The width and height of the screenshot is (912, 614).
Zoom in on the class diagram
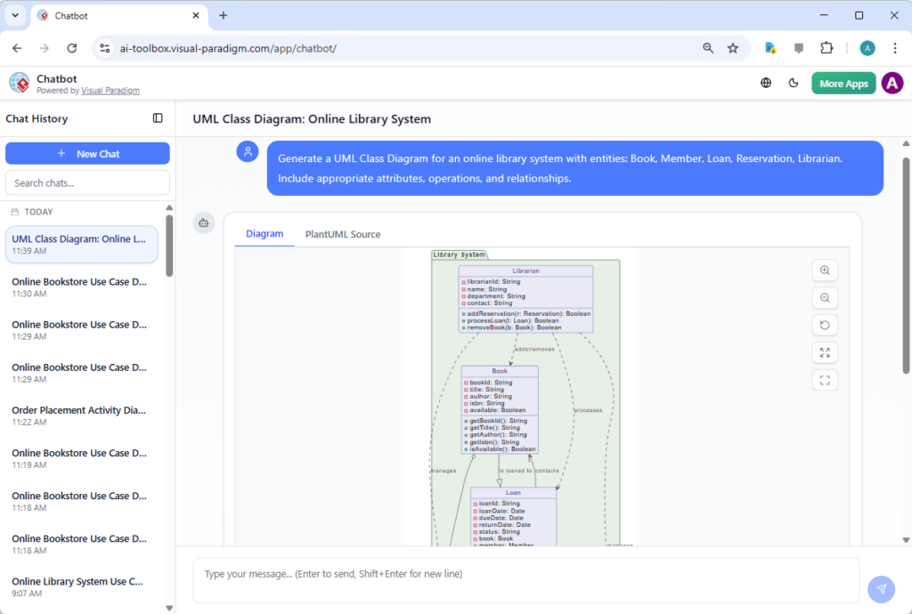825,271
